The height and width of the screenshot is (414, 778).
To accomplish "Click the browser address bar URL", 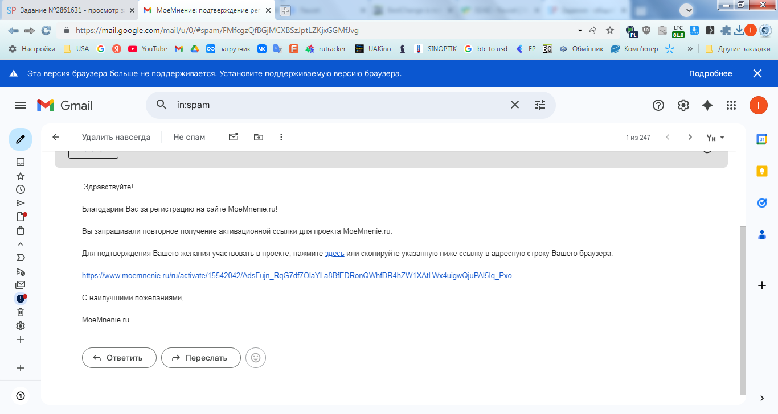I will coord(217,30).
